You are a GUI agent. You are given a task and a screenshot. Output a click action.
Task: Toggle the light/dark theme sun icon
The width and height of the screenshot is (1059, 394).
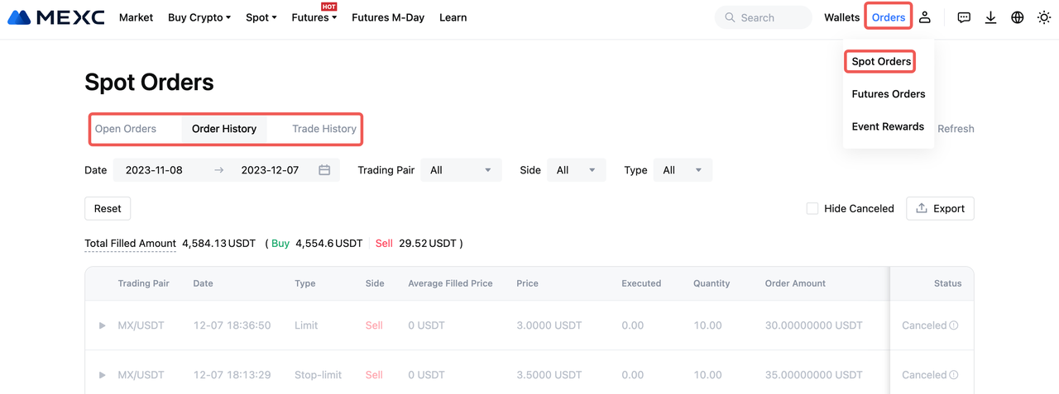(x=1044, y=17)
